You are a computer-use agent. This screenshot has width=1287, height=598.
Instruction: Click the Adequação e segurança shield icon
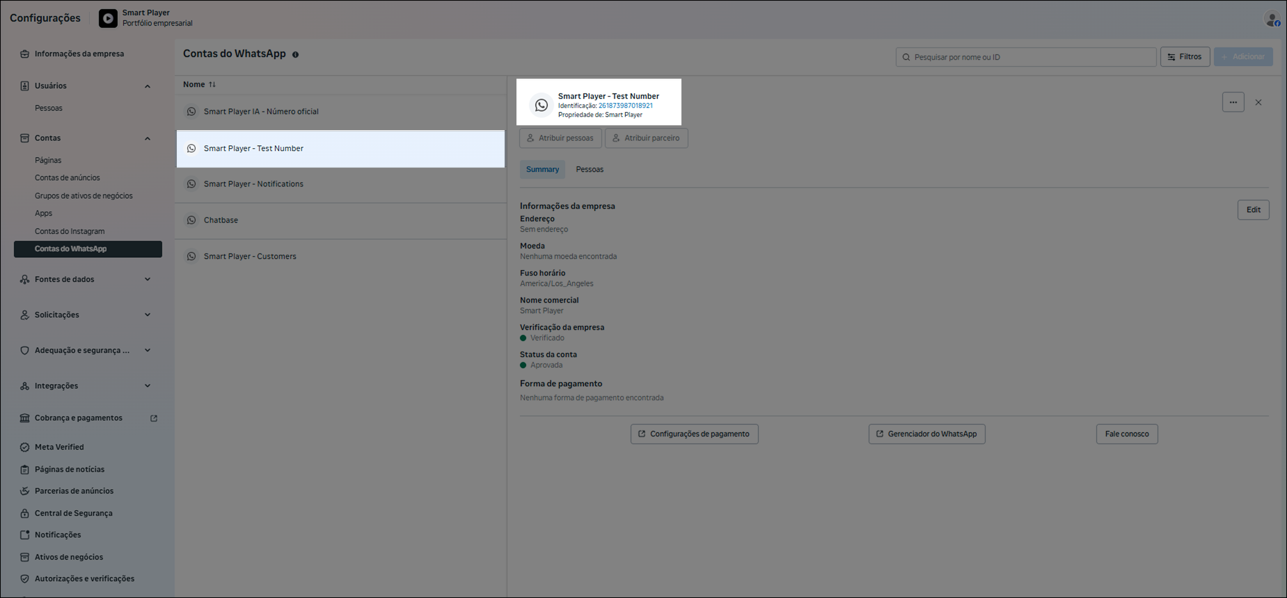(x=24, y=350)
